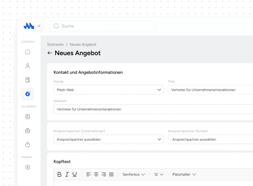Center align text in Kopftext toolbar
This screenshot has height=186, width=253.
[x=96, y=174]
